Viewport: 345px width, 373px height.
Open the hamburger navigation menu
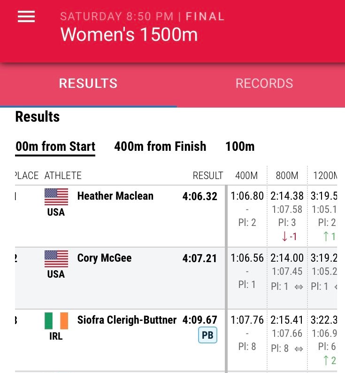[x=26, y=16]
